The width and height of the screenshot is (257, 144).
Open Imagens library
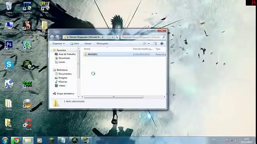[63, 78]
